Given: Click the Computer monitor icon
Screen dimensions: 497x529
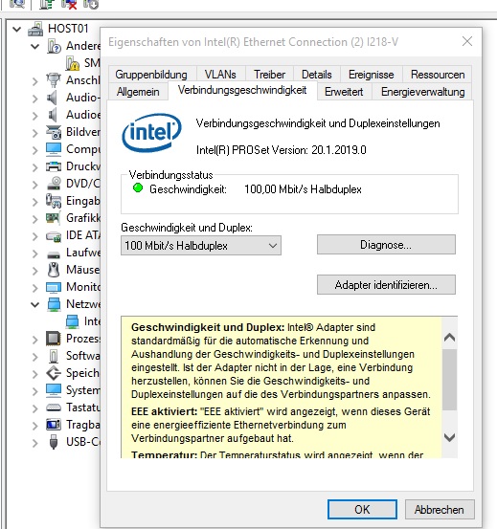Looking at the screenshot, I should (54, 149).
